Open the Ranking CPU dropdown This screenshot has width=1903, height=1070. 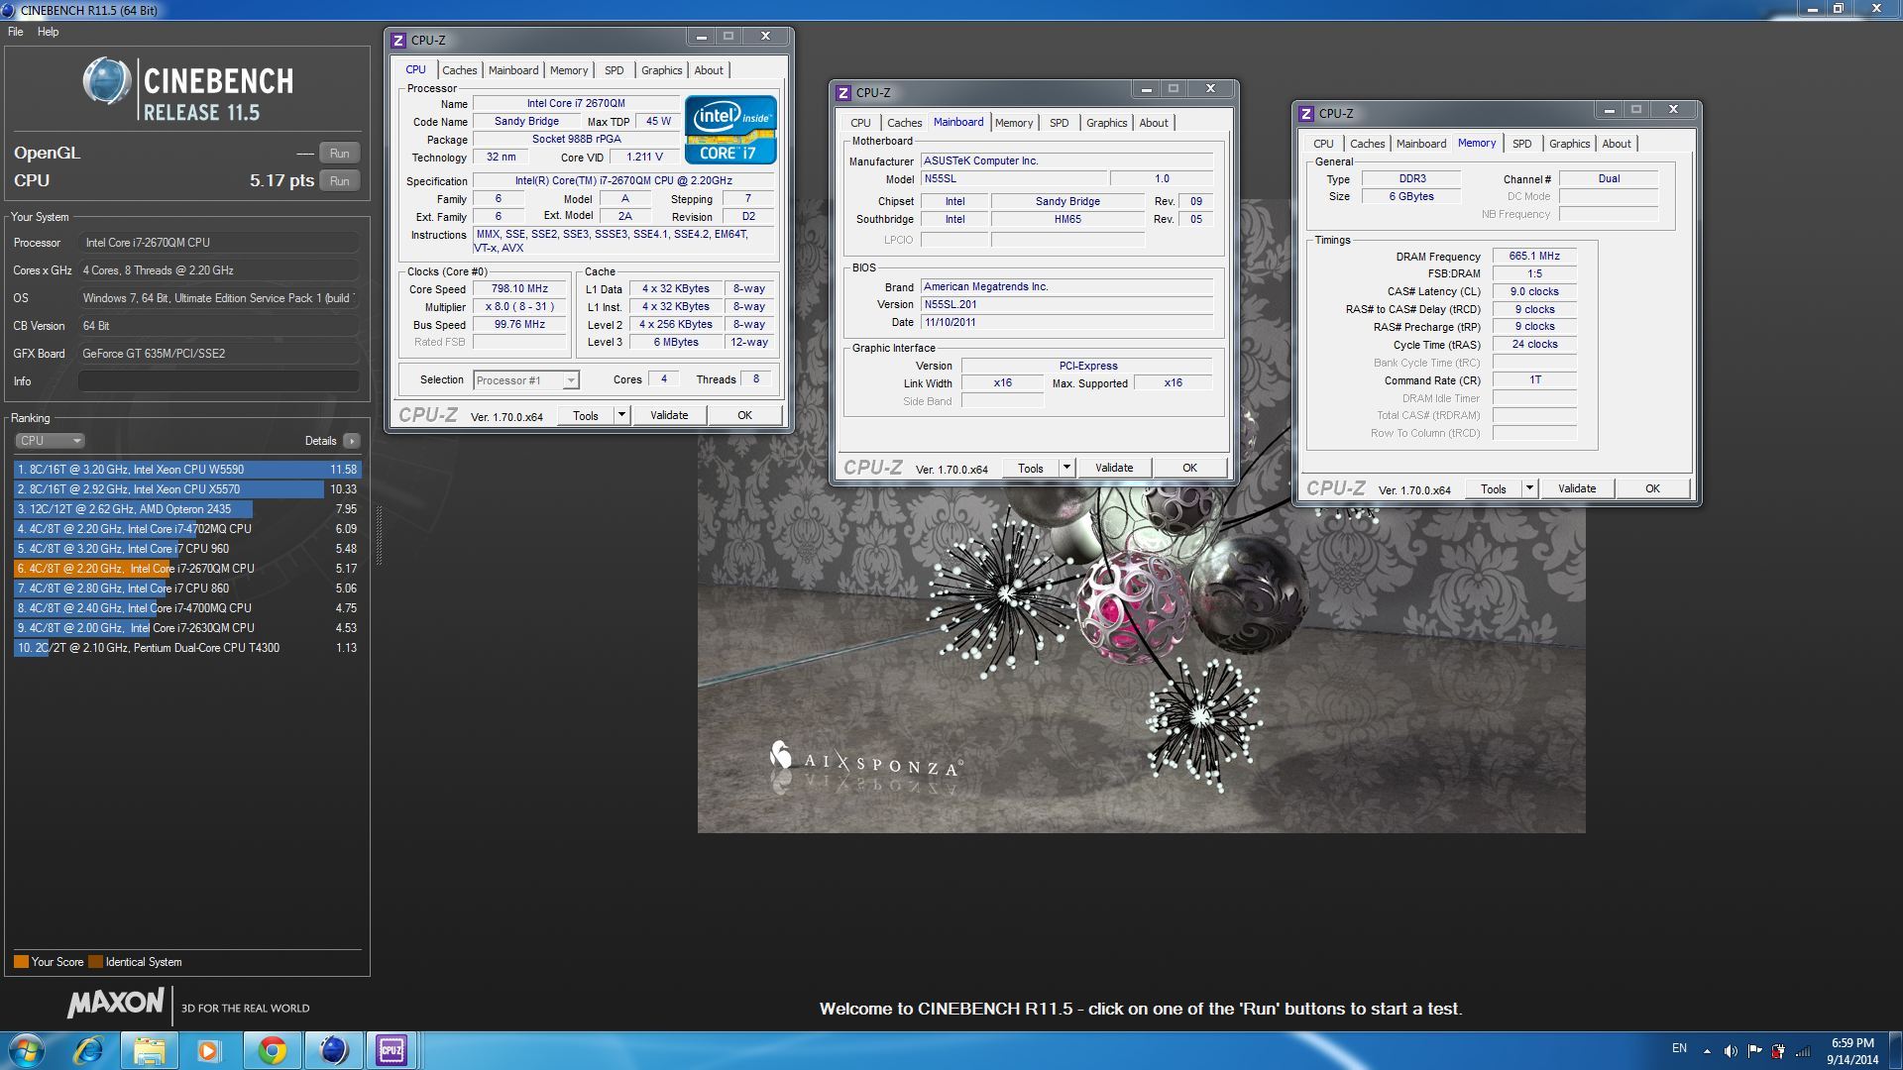pos(50,441)
